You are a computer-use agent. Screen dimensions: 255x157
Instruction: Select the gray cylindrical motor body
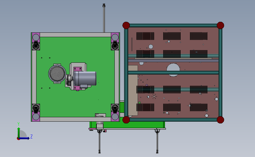pos(85,78)
